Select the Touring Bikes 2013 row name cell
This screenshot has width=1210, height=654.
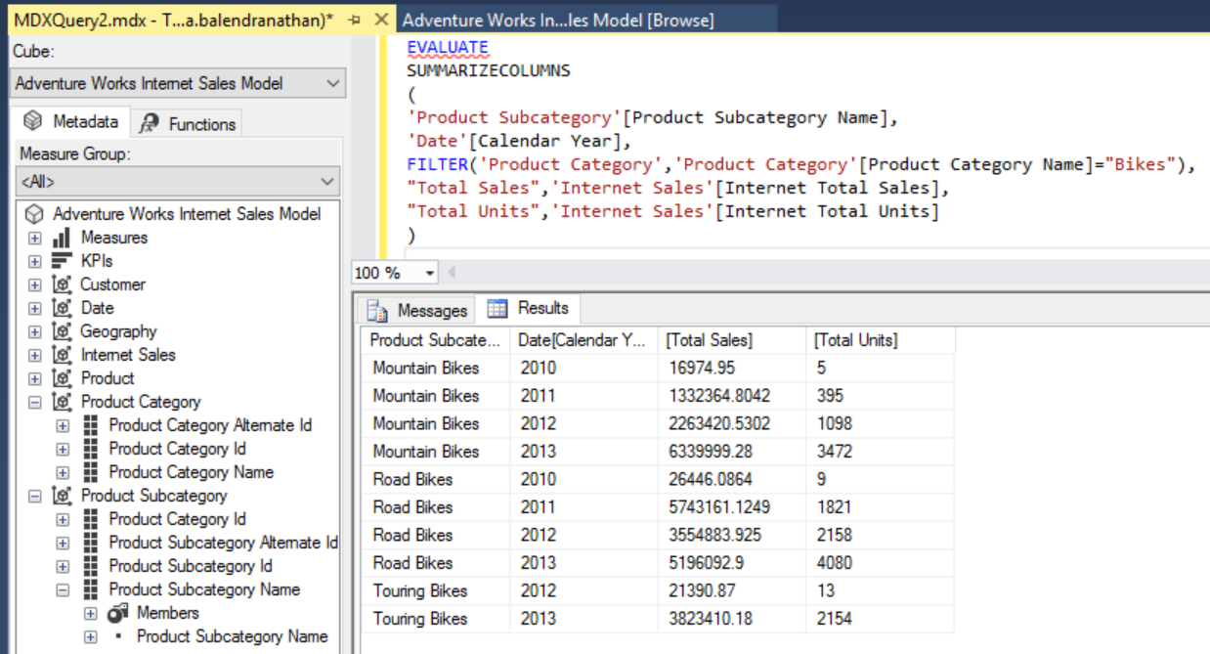coord(436,619)
